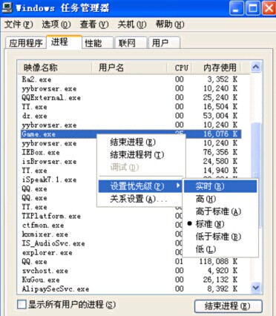Select the kxmixer.exe process
Viewport: 276px width, 316px height.
(x=45, y=234)
